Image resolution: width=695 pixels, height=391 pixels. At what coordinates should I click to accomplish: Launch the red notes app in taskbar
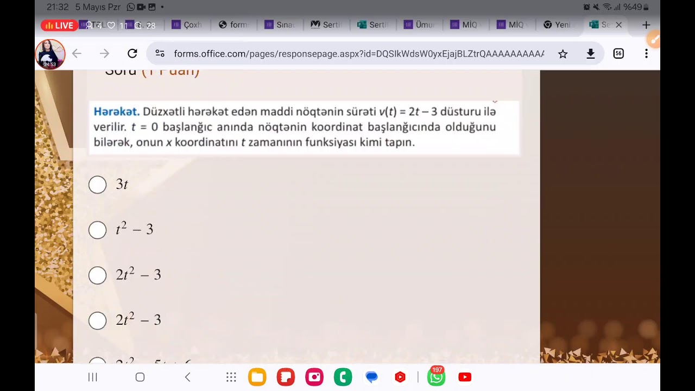[x=286, y=377]
